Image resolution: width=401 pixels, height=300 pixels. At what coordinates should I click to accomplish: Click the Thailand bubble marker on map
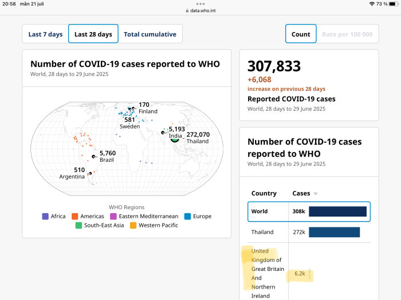point(175,139)
